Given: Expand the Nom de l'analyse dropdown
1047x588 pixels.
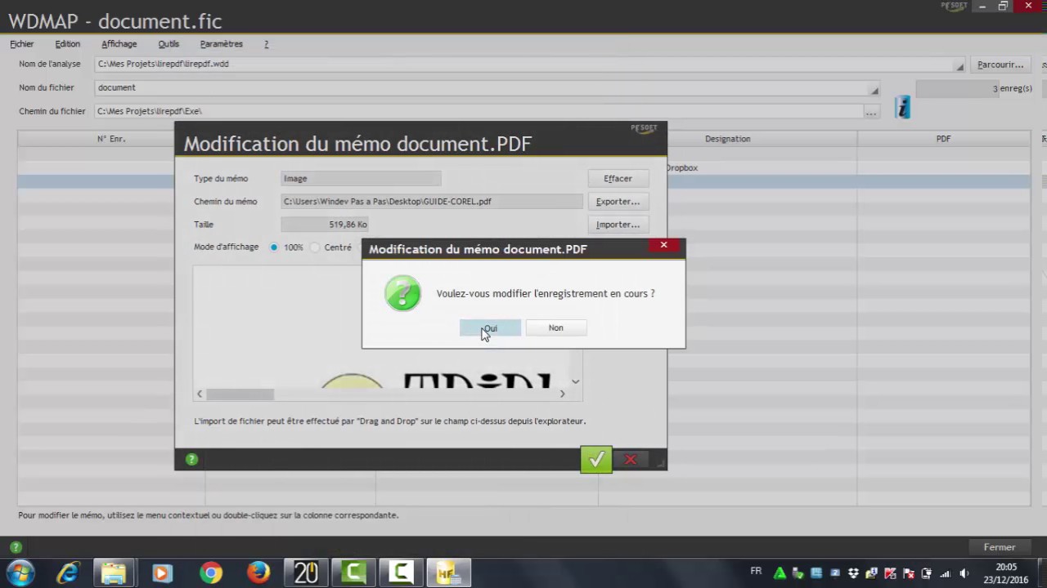Looking at the screenshot, I should pos(959,65).
